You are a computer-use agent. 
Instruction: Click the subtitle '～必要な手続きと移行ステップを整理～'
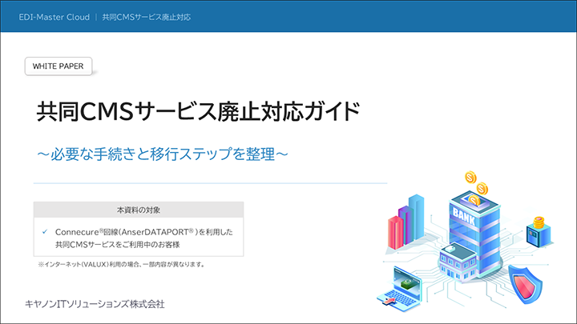pyautogui.click(x=162, y=154)
